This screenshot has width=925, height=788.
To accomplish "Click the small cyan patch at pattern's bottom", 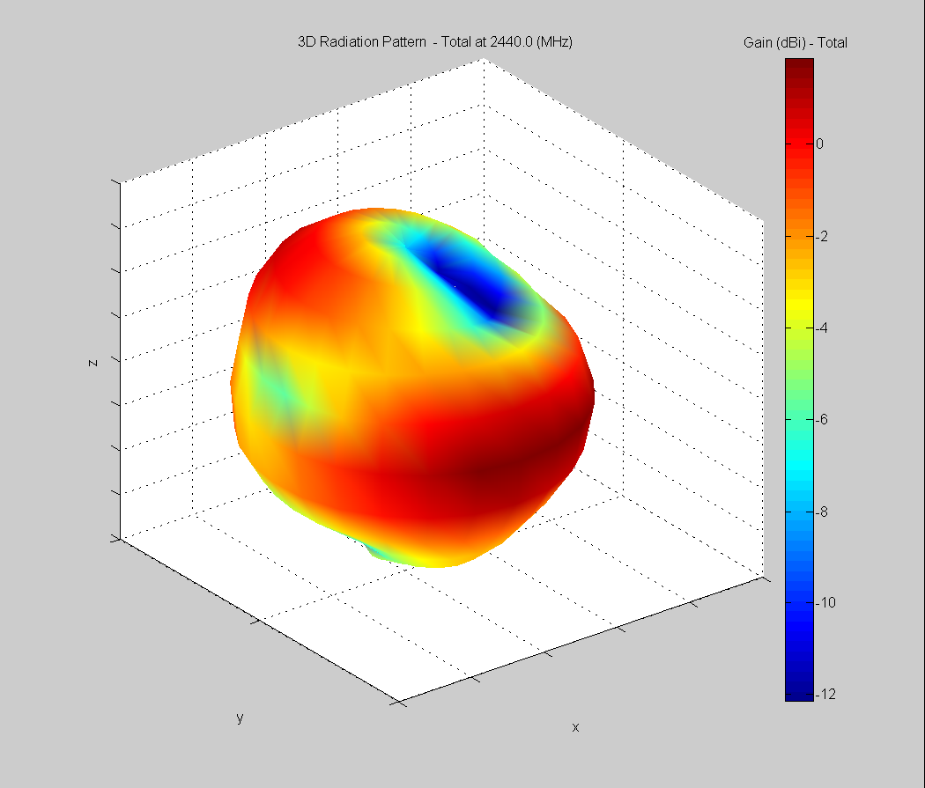I will tap(379, 552).
